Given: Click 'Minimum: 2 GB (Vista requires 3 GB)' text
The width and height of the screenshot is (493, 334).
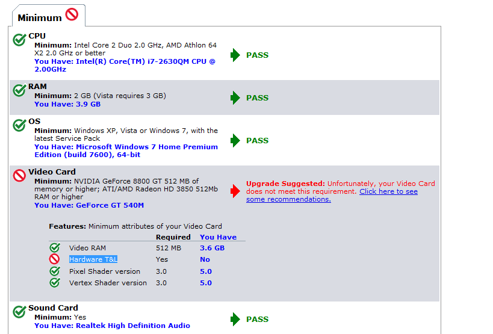Looking at the screenshot, I should point(101,96).
